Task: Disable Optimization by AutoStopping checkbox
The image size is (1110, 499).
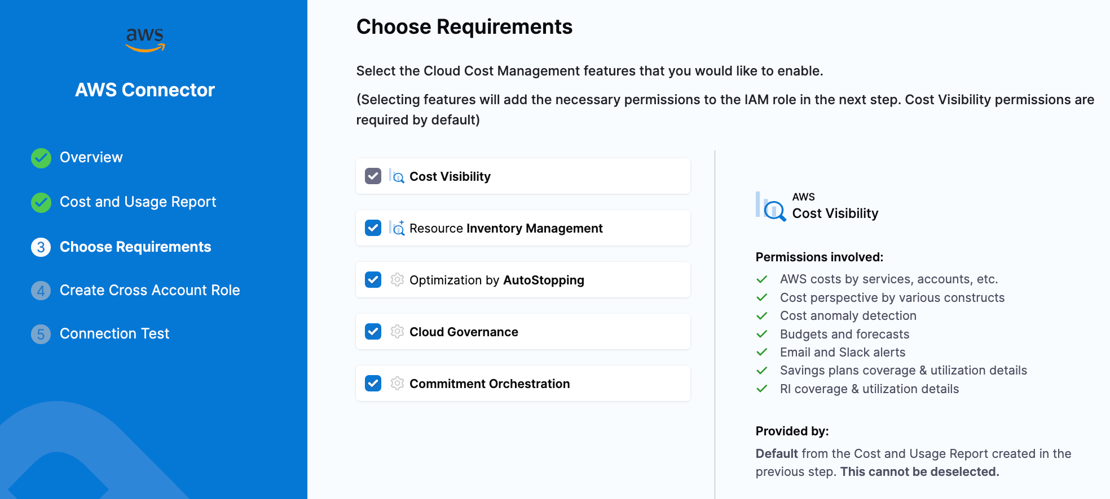Action: (x=373, y=280)
